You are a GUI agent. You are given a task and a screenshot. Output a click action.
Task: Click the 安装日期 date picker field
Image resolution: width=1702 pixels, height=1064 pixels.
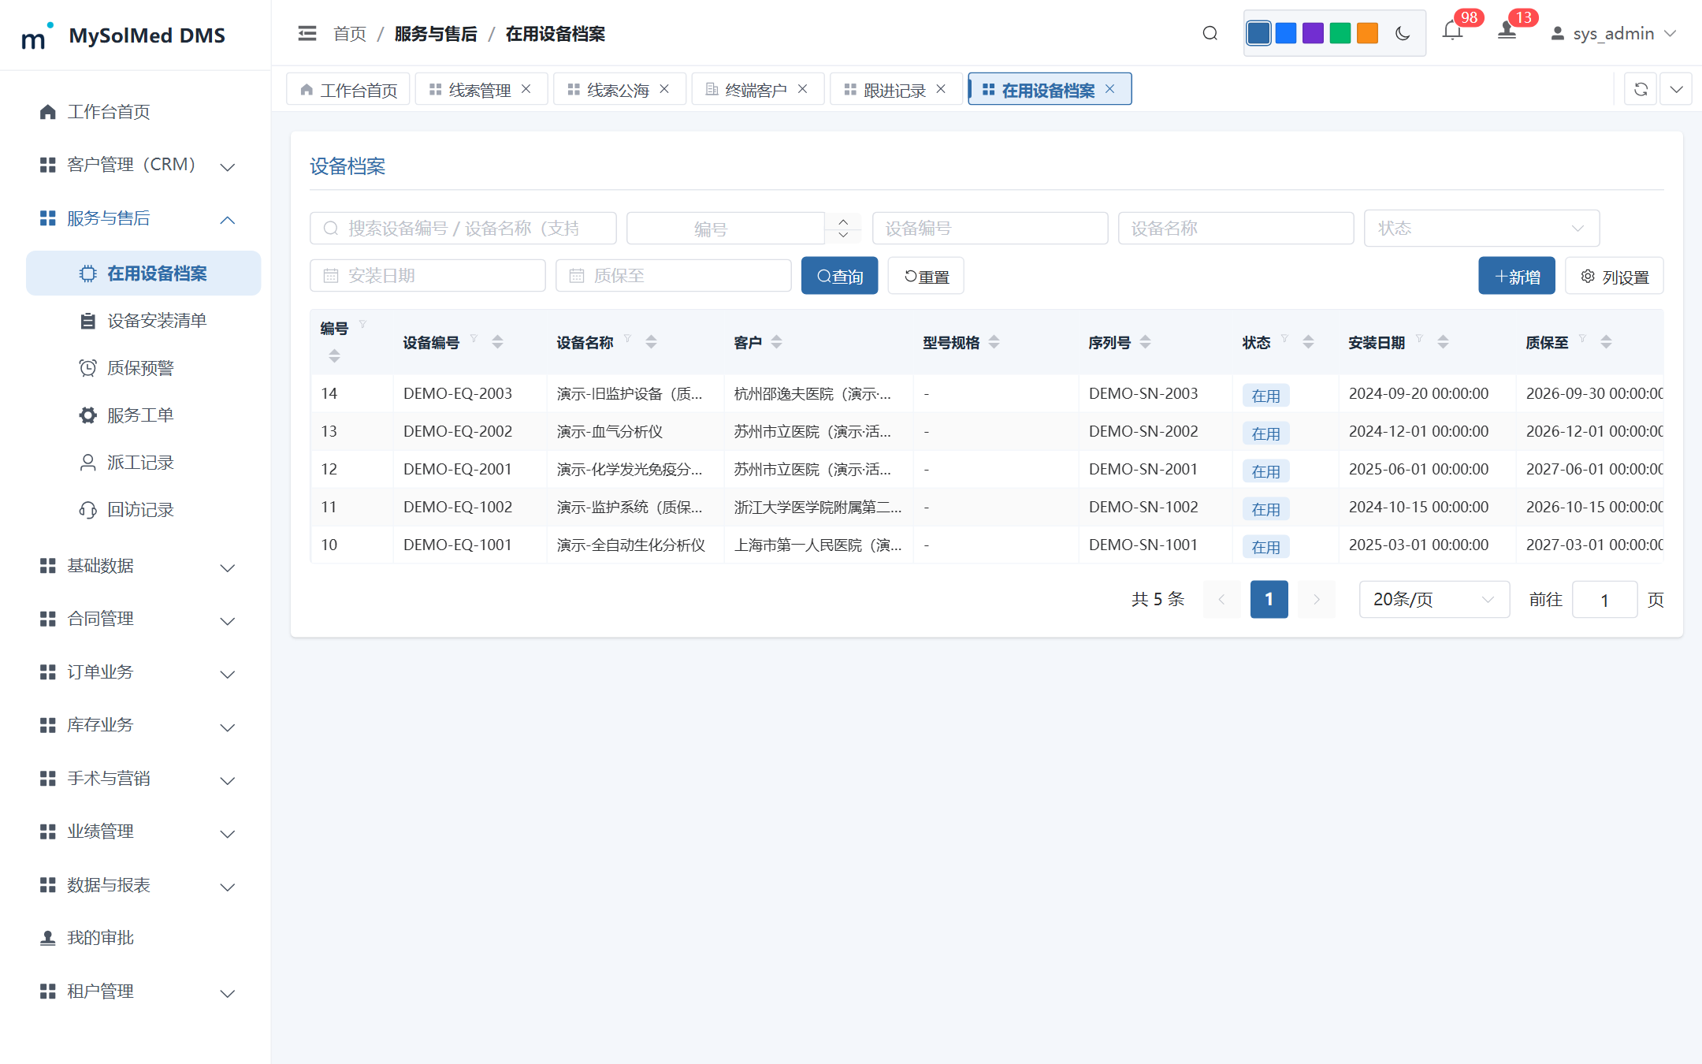click(428, 276)
